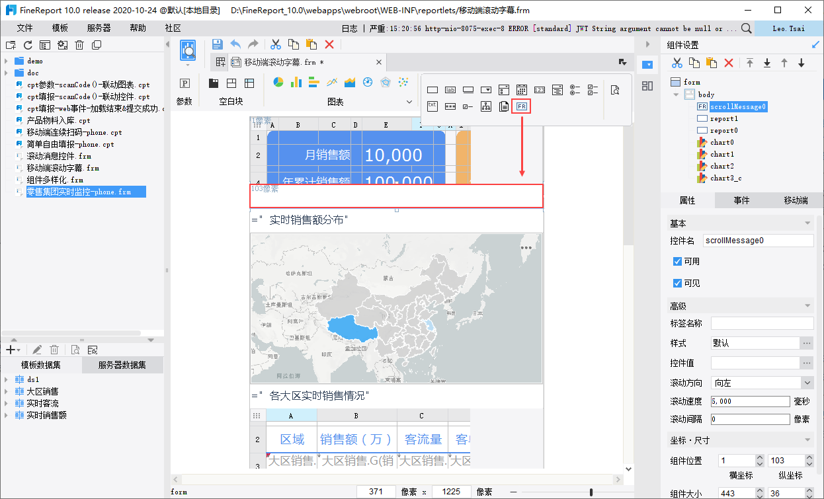Collapse the 基本 properties section
This screenshot has height=499, width=824.
(807, 223)
